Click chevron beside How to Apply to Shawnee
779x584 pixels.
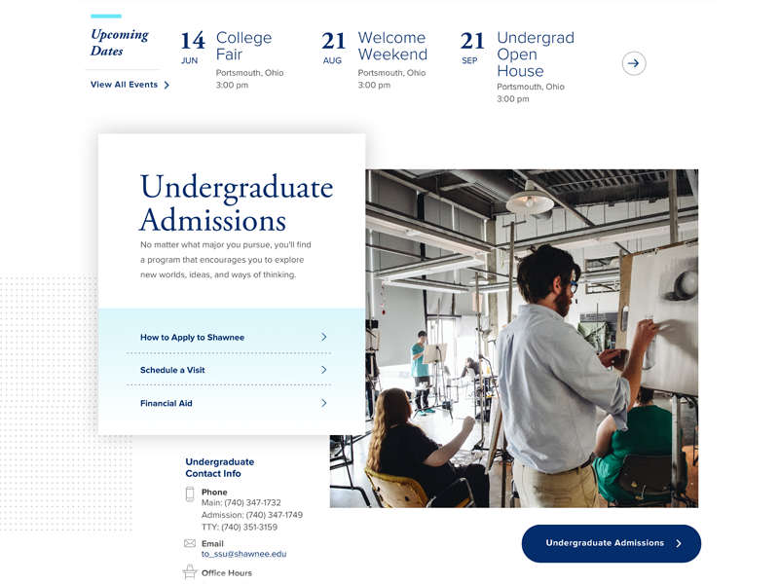click(324, 337)
